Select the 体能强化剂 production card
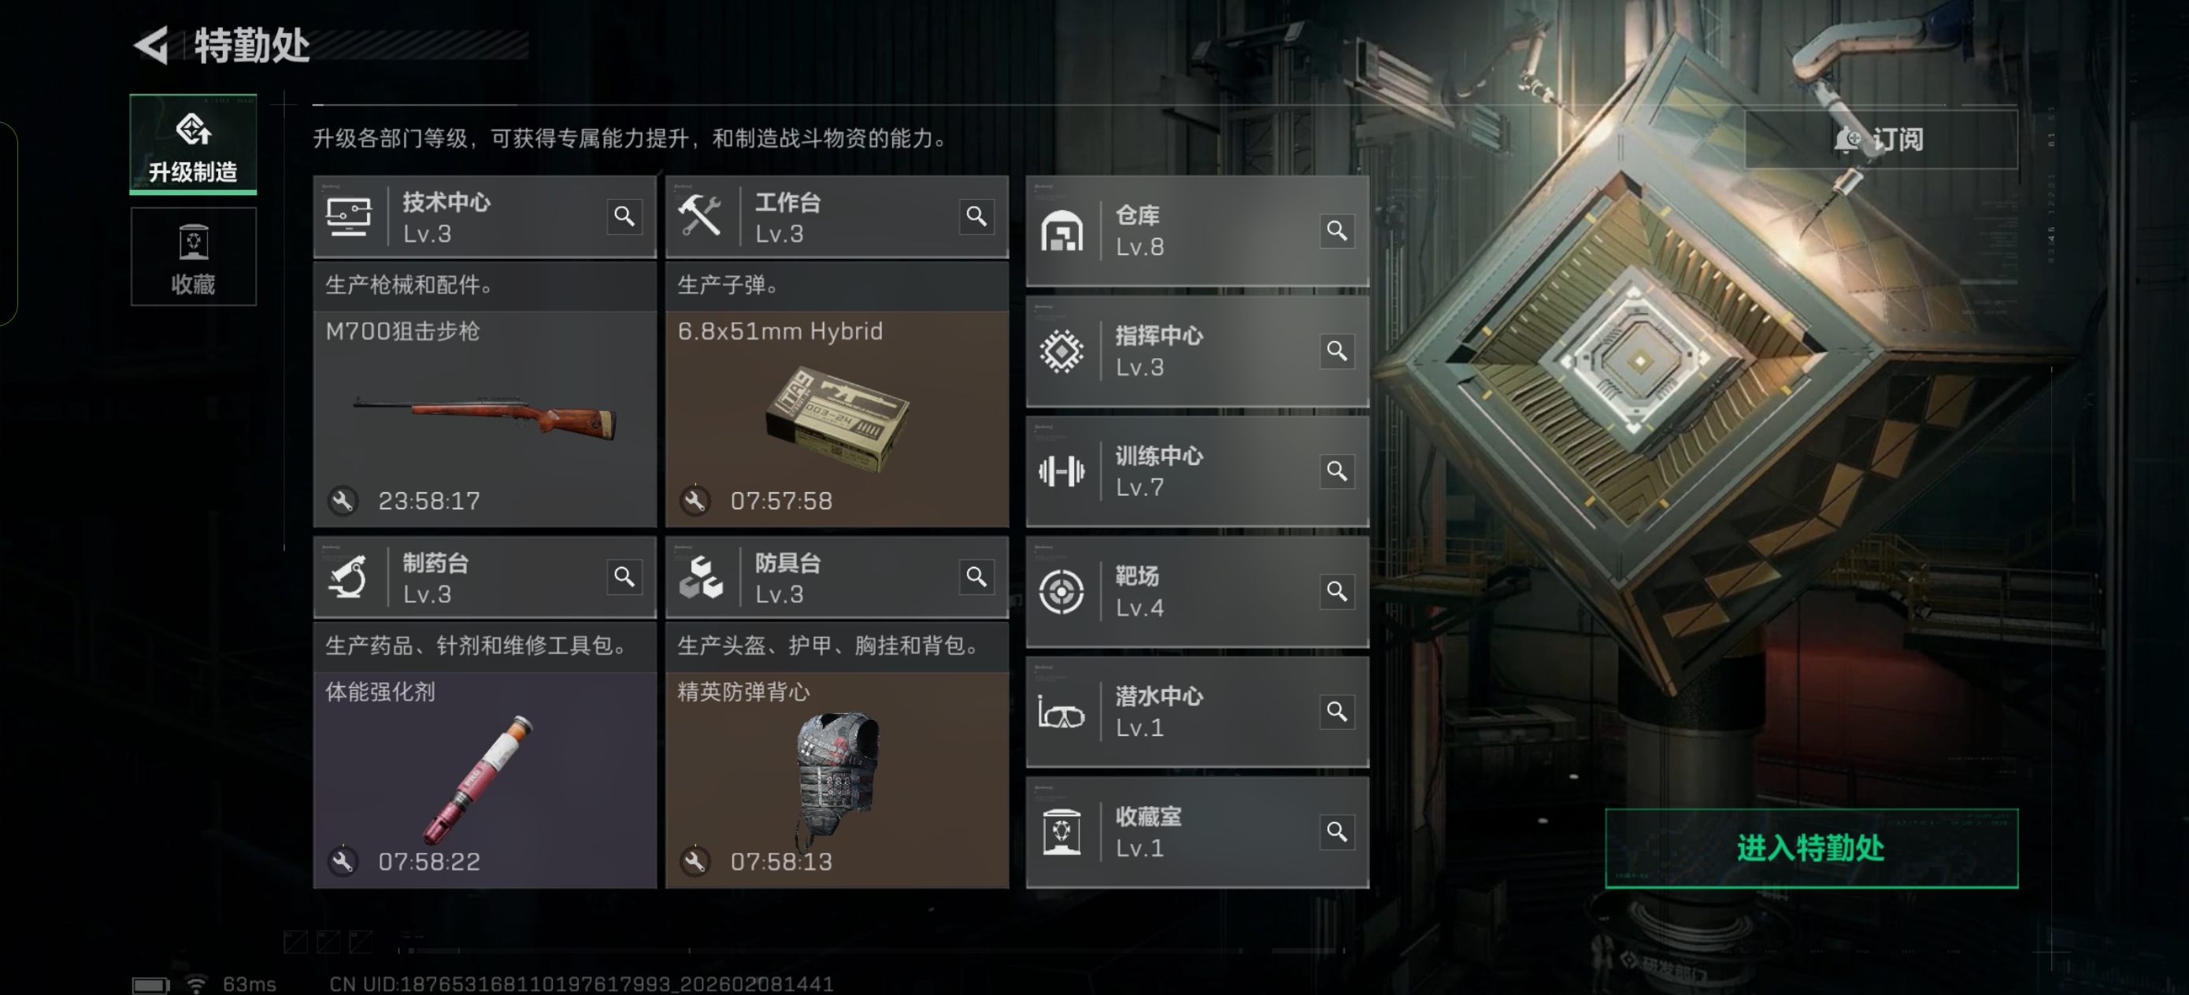Screen dimensions: 2189x995 [485, 780]
